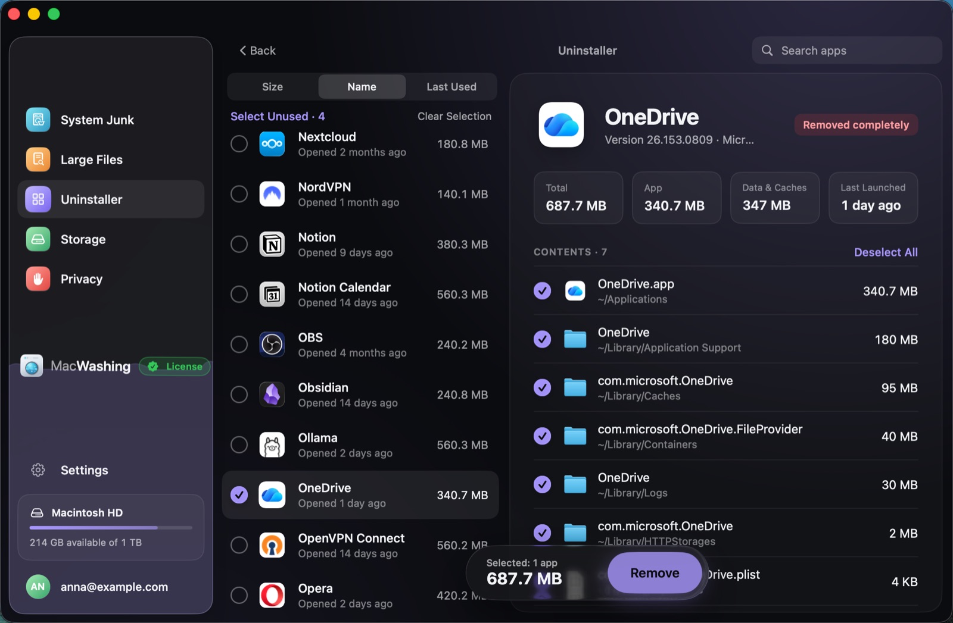Click the Last Launched 1 day ago card

873,198
